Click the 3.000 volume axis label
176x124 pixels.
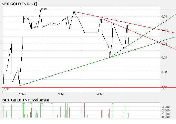pos(166,107)
